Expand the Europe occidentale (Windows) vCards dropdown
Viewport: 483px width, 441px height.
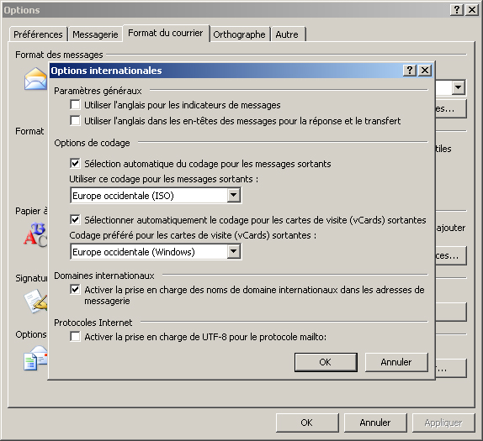233,251
